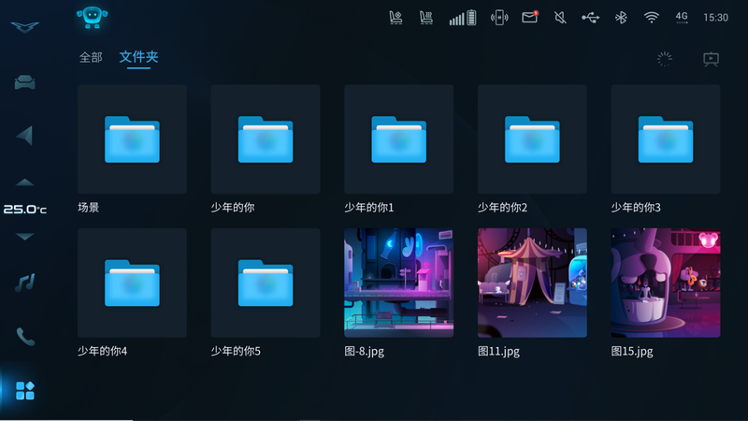Open the apps grid in sidebar
The height and width of the screenshot is (421, 748).
click(25, 390)
